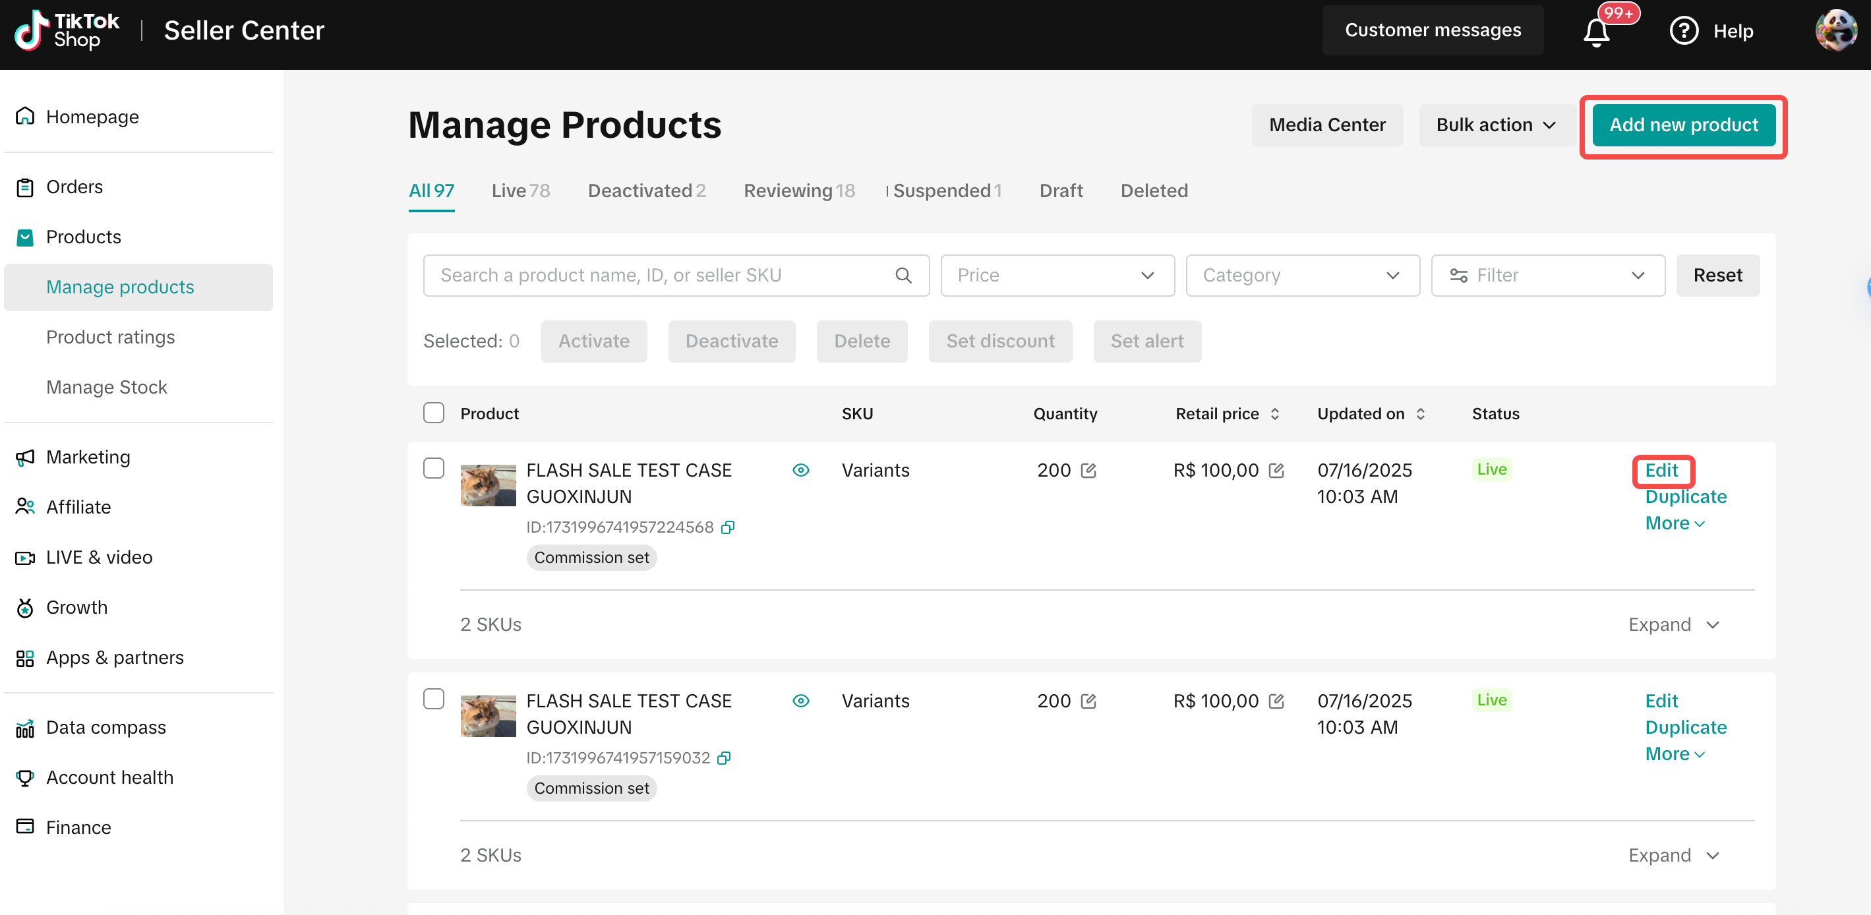This screenshot has height=915, width=1871.
Task: Focus the product search field
Action: (x=676, y=276)
